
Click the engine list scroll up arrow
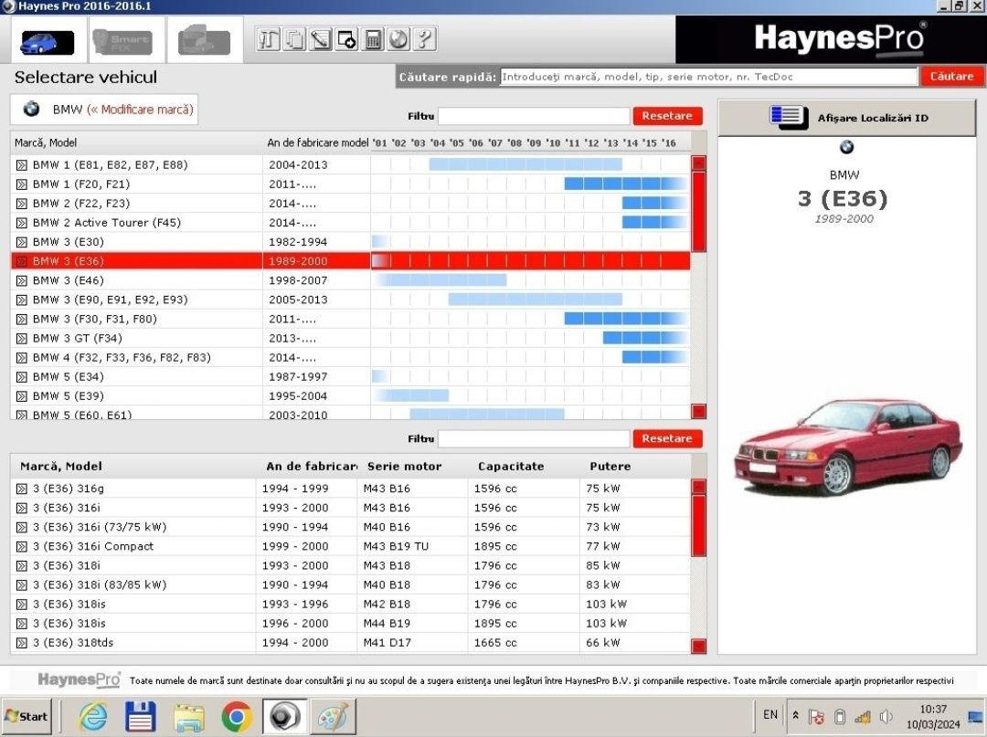[699, 486]
